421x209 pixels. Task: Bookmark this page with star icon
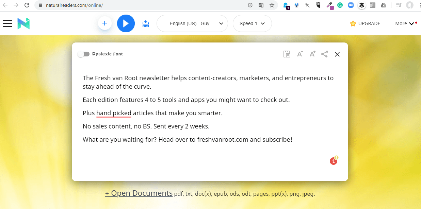tap(272, 5)
